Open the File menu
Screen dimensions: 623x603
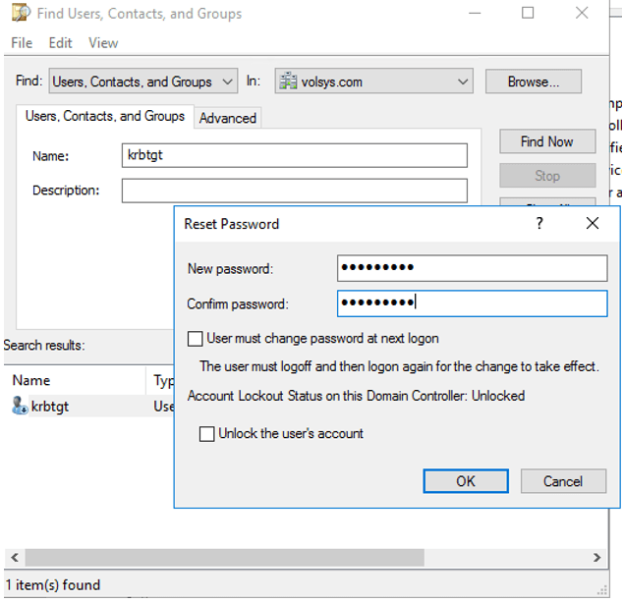[22, 43]
